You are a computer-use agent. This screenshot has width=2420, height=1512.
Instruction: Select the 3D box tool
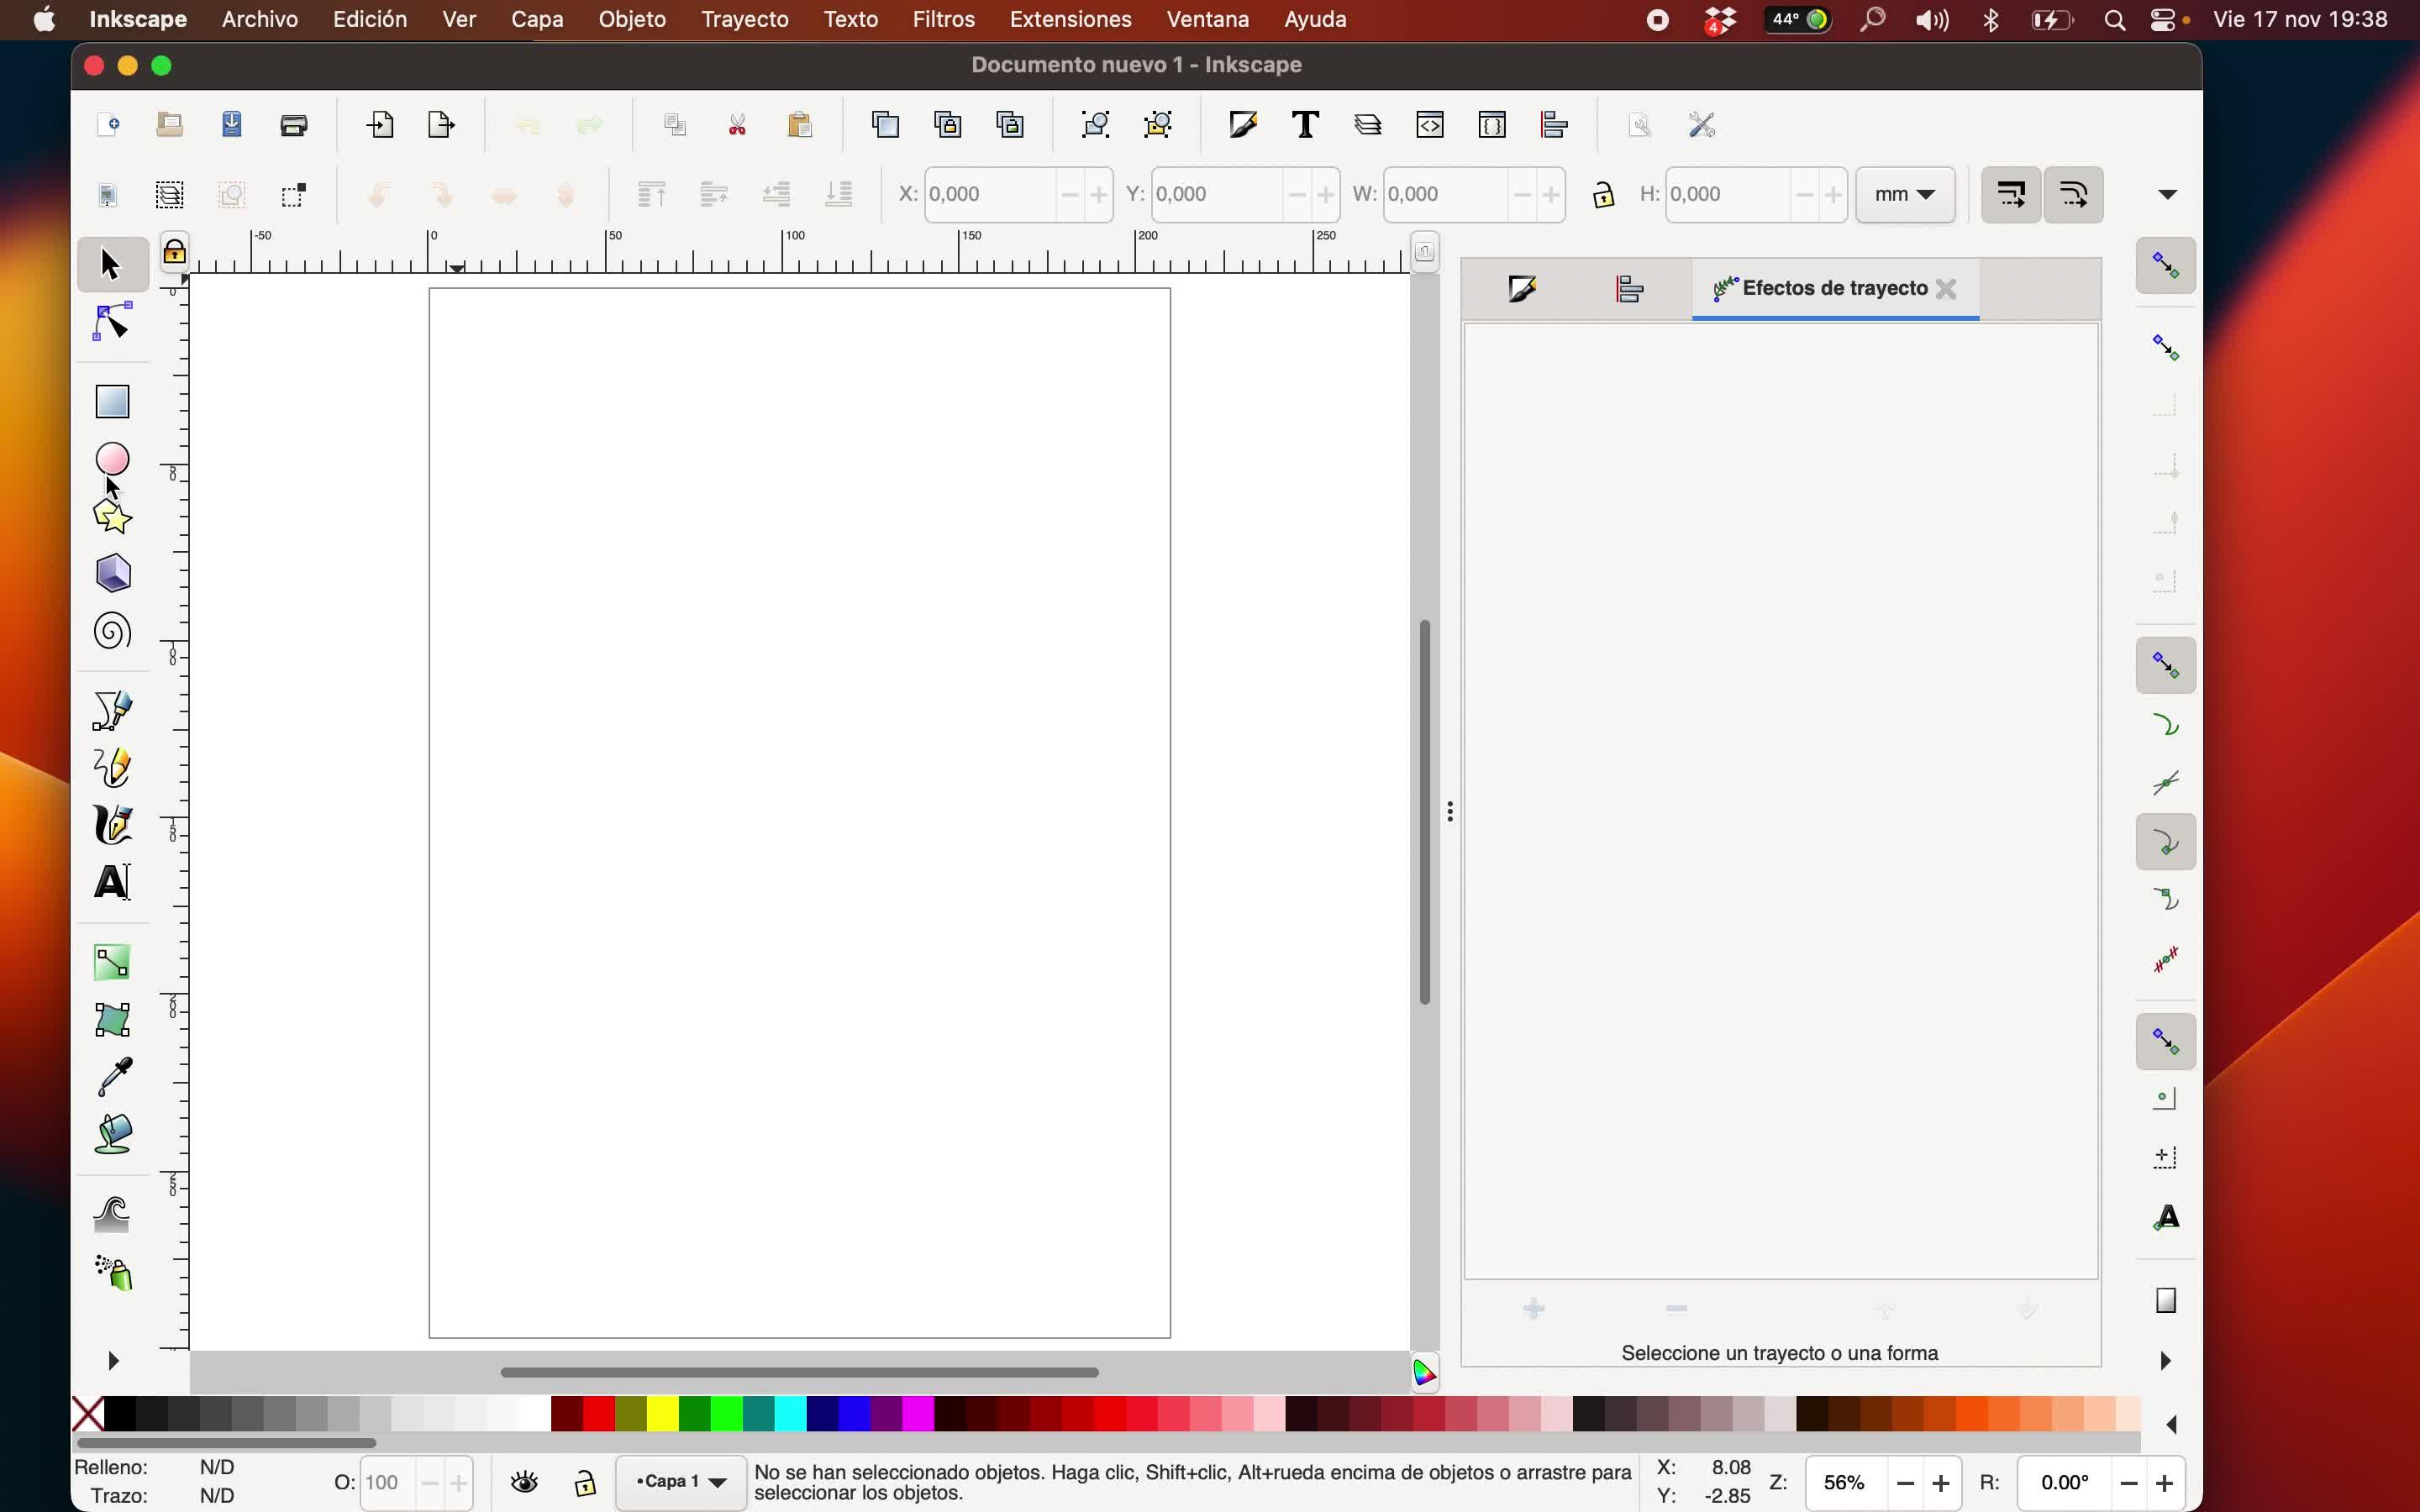pyautogui.click(x=112, y=574)
